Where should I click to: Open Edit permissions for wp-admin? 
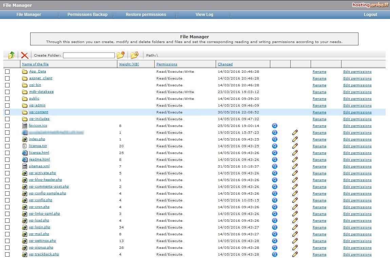357,105
